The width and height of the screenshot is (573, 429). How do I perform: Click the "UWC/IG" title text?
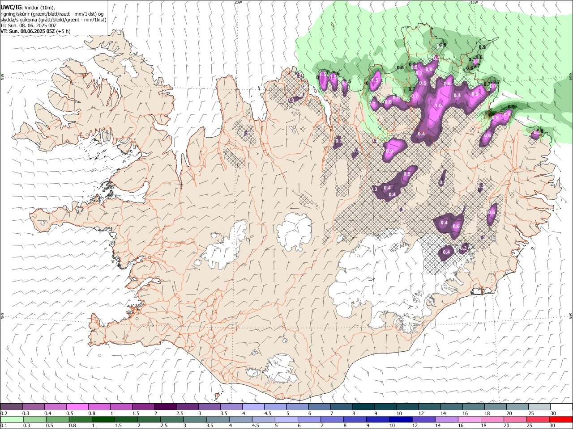point(11,7)
